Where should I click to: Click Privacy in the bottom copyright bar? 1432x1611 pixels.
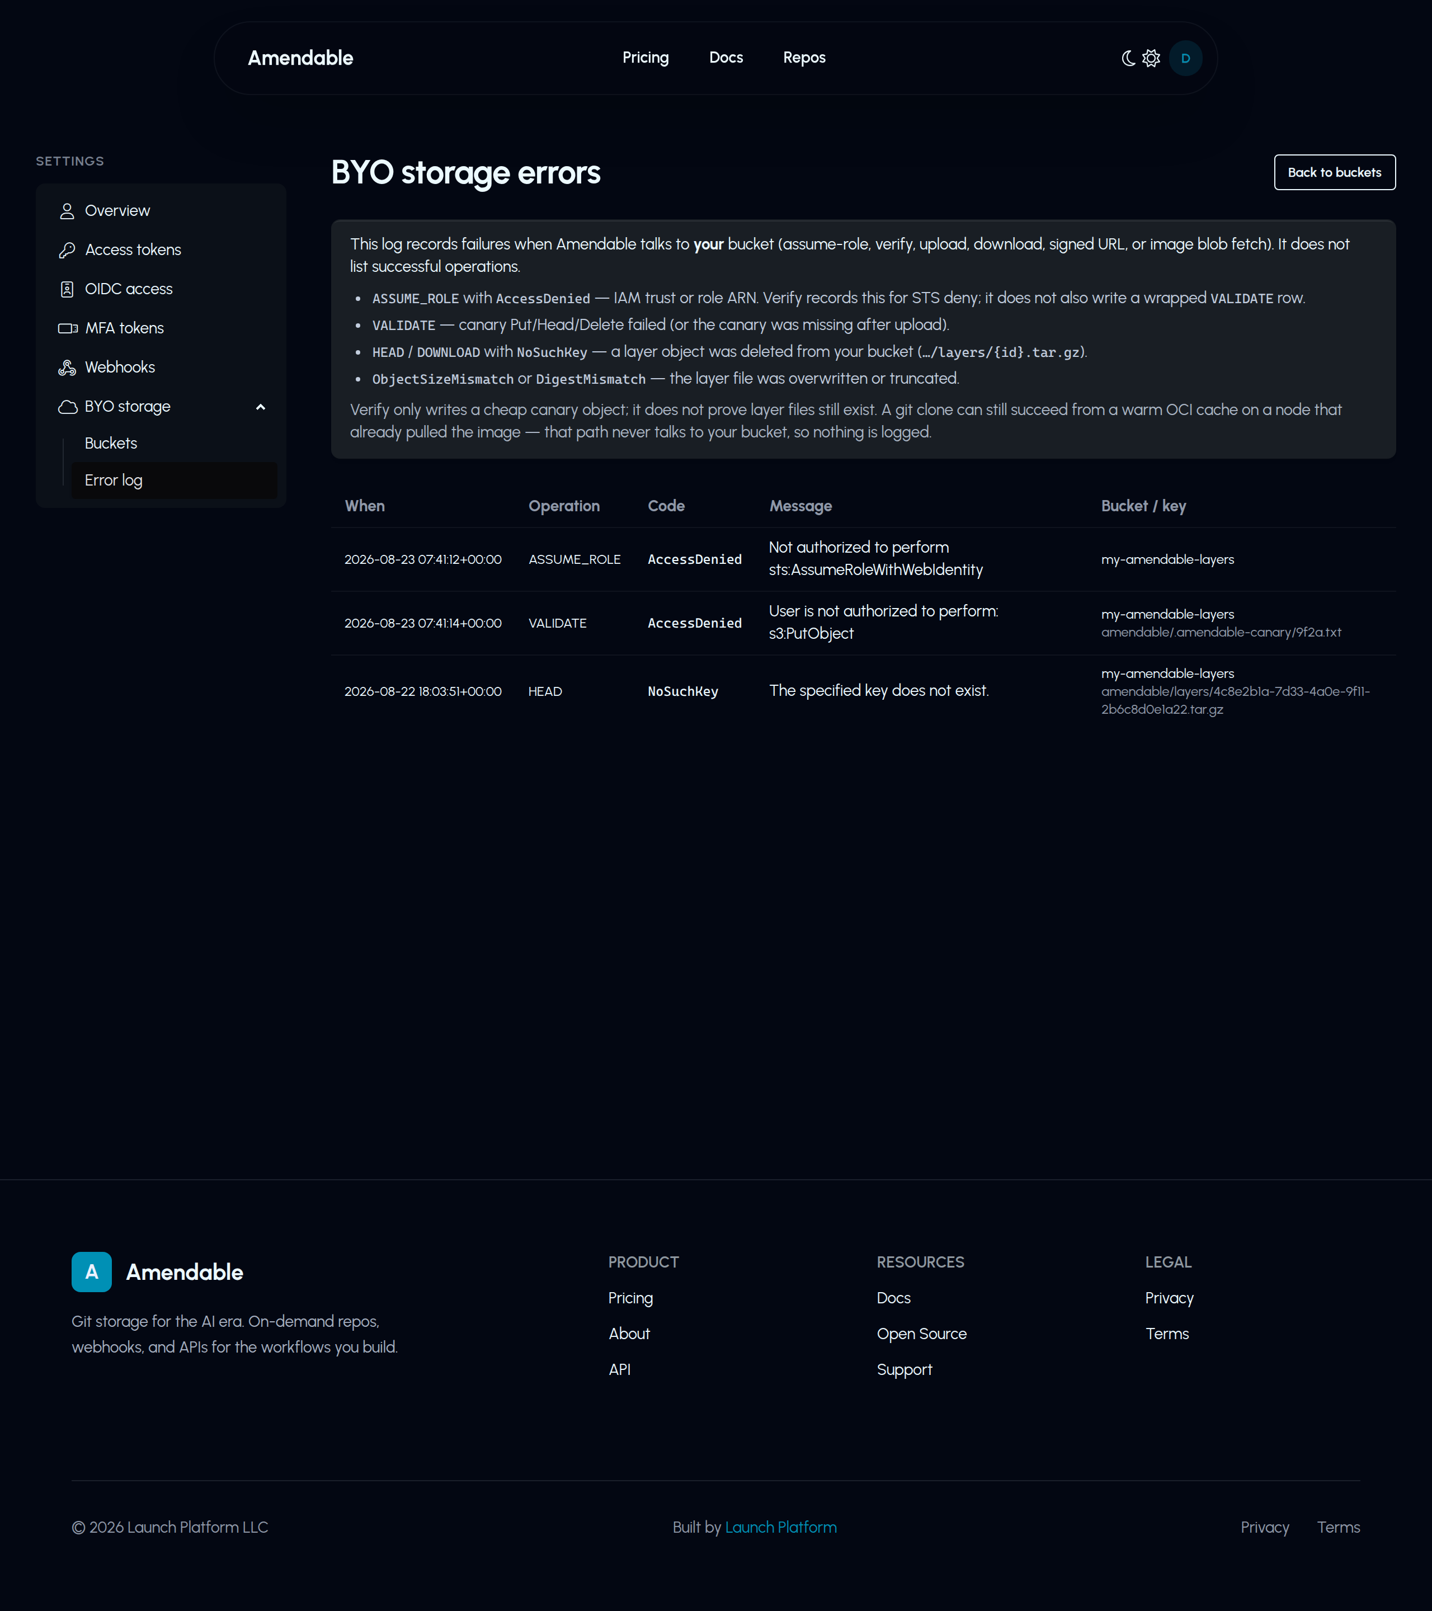coord(1264,1528)
